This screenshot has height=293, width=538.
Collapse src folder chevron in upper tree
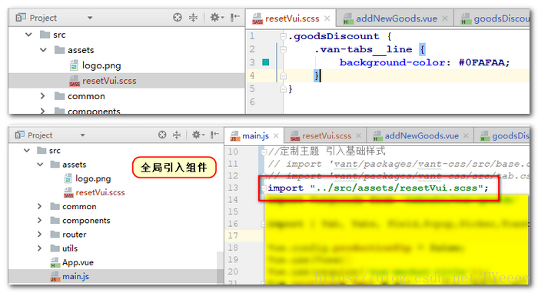click(x=29, y=35)
